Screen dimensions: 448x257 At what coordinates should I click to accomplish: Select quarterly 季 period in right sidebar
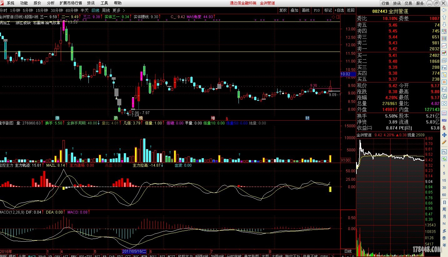click(444, 238)
